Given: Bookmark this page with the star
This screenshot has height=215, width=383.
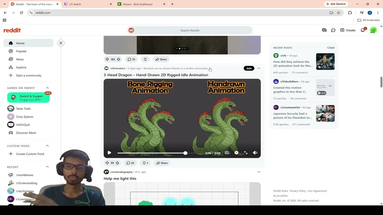Looking at the screenshot, I should [x=338, y=13].
